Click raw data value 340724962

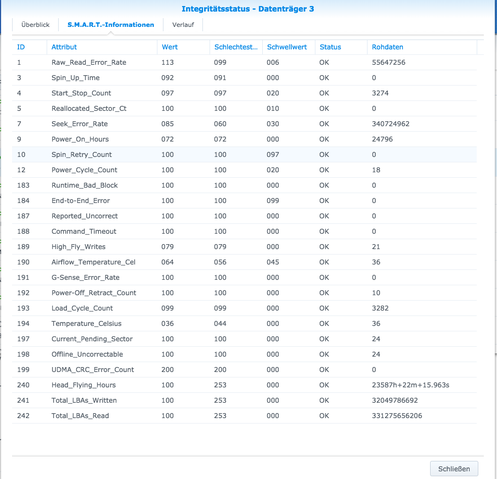tap(391, 124)
